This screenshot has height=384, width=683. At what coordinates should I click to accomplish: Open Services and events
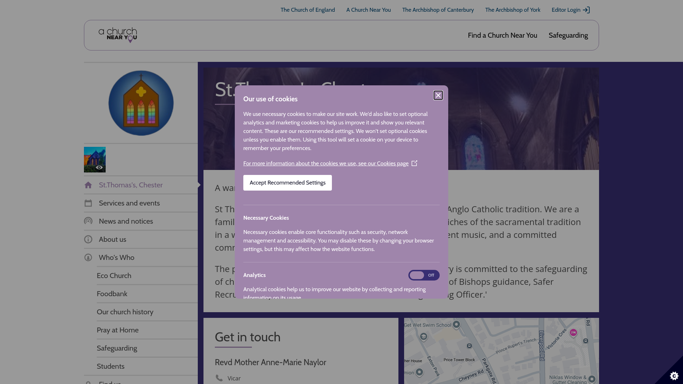click(141, 203)
